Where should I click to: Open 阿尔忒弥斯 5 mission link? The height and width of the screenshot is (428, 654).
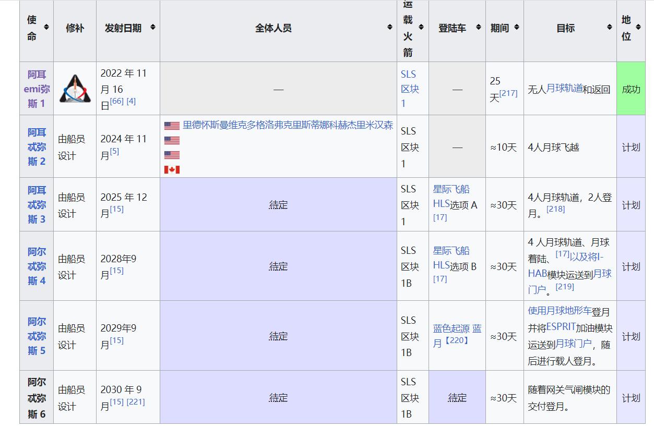click(x=37, y=336)
